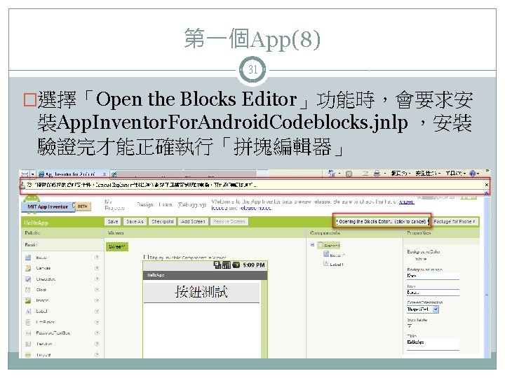Click the PasswordTextBox palette component icon

point(28,333)
